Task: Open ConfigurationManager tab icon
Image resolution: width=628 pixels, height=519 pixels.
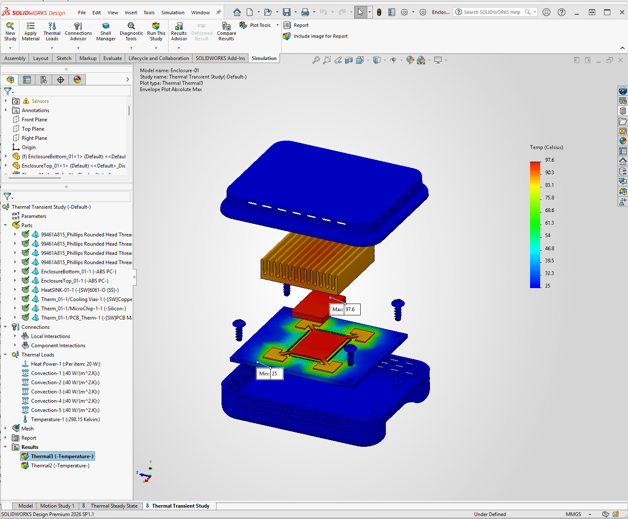Action: pyautogui.click(x=44, y=80)
